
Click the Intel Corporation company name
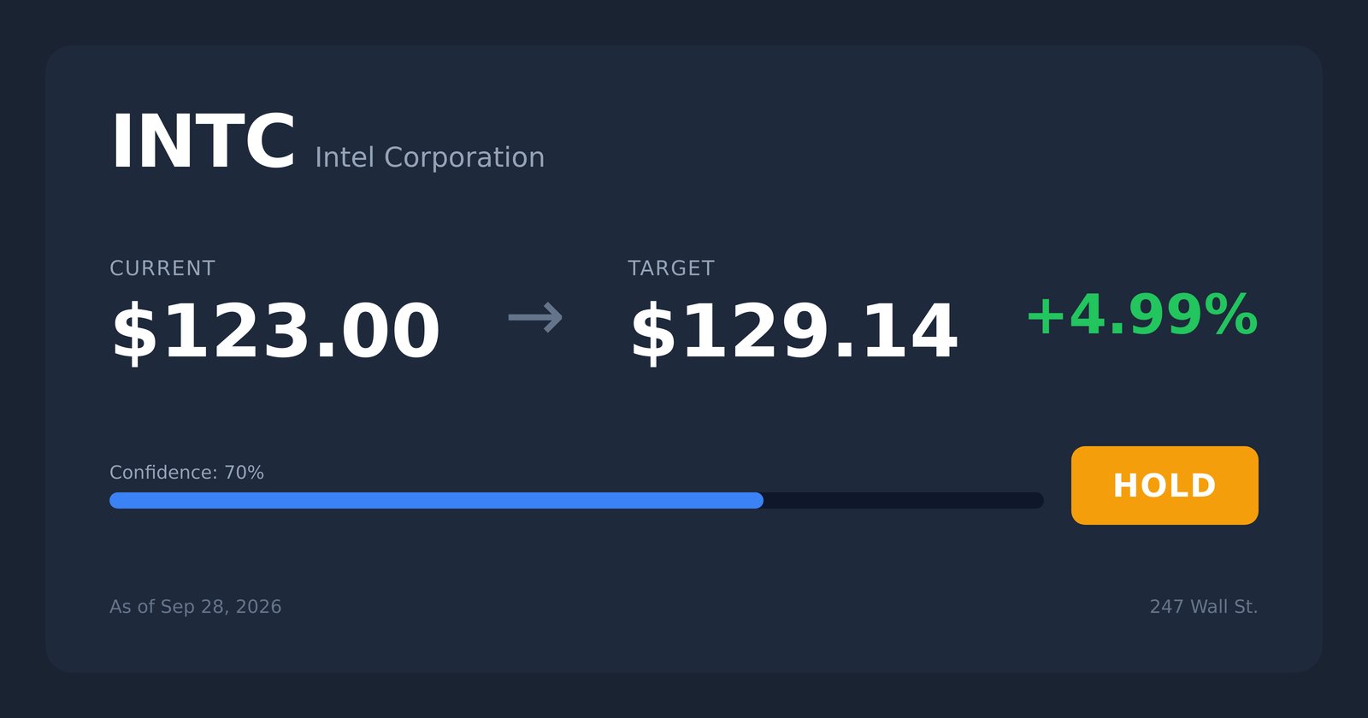[430, 157]
